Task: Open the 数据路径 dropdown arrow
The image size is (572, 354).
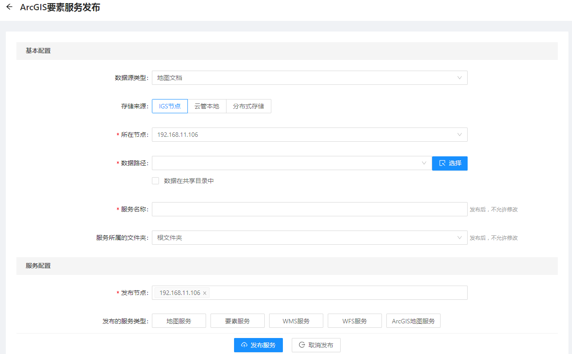Action: pos(424,163)
